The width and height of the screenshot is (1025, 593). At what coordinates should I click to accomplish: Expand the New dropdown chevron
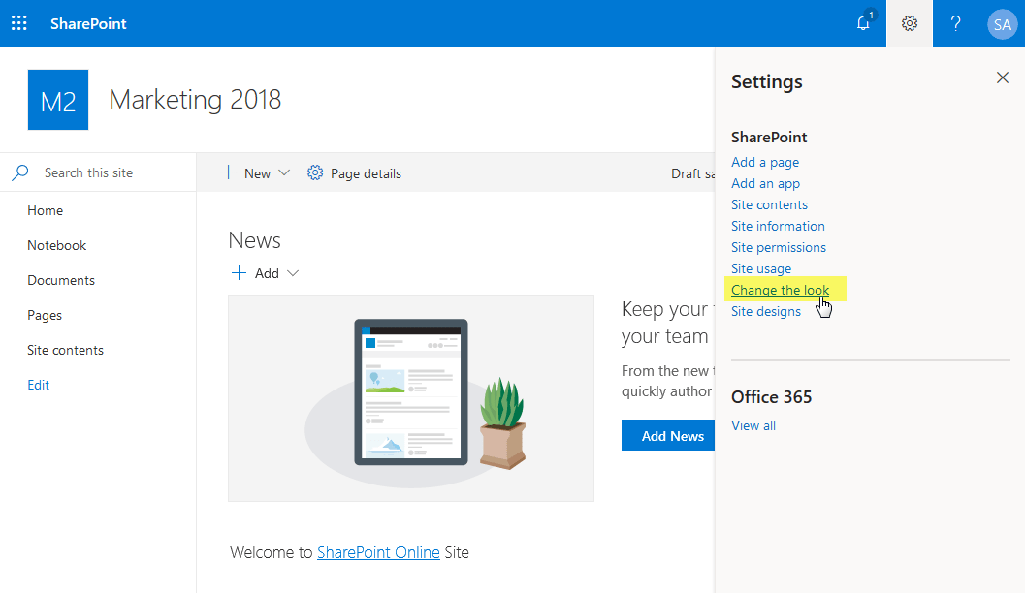pos(284,172)
